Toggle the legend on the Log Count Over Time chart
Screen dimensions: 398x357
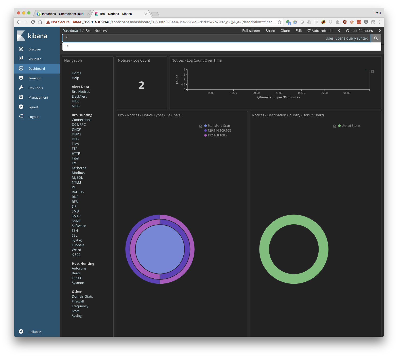(373, 72)
